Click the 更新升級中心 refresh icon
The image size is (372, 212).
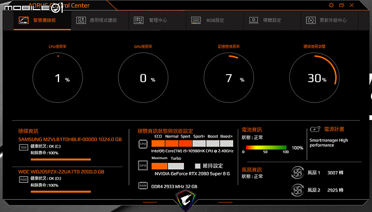click(x=311, y=20)
